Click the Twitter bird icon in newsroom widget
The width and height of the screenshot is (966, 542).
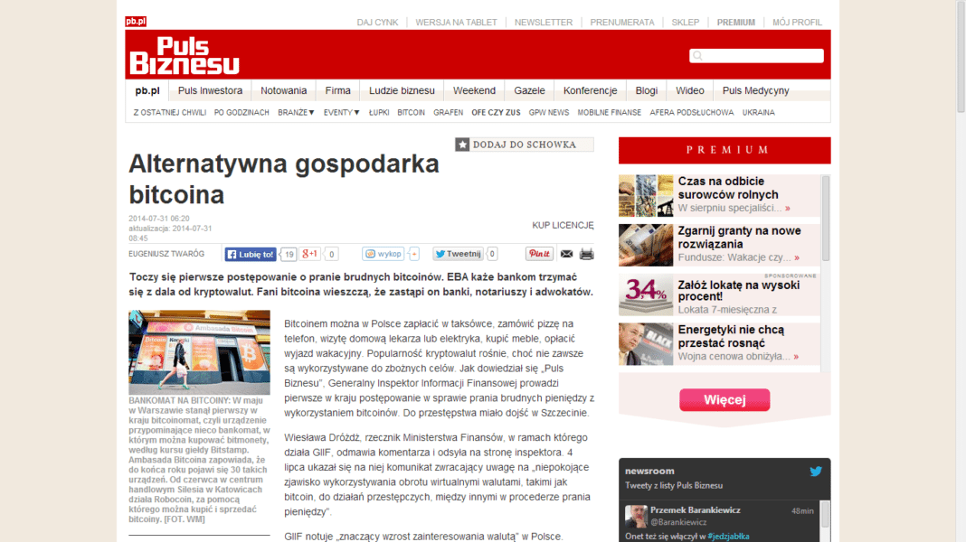(816, 472)
